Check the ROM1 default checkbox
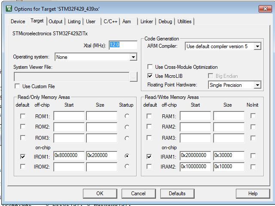Screen dimensions: 275x206 [23, 116]
